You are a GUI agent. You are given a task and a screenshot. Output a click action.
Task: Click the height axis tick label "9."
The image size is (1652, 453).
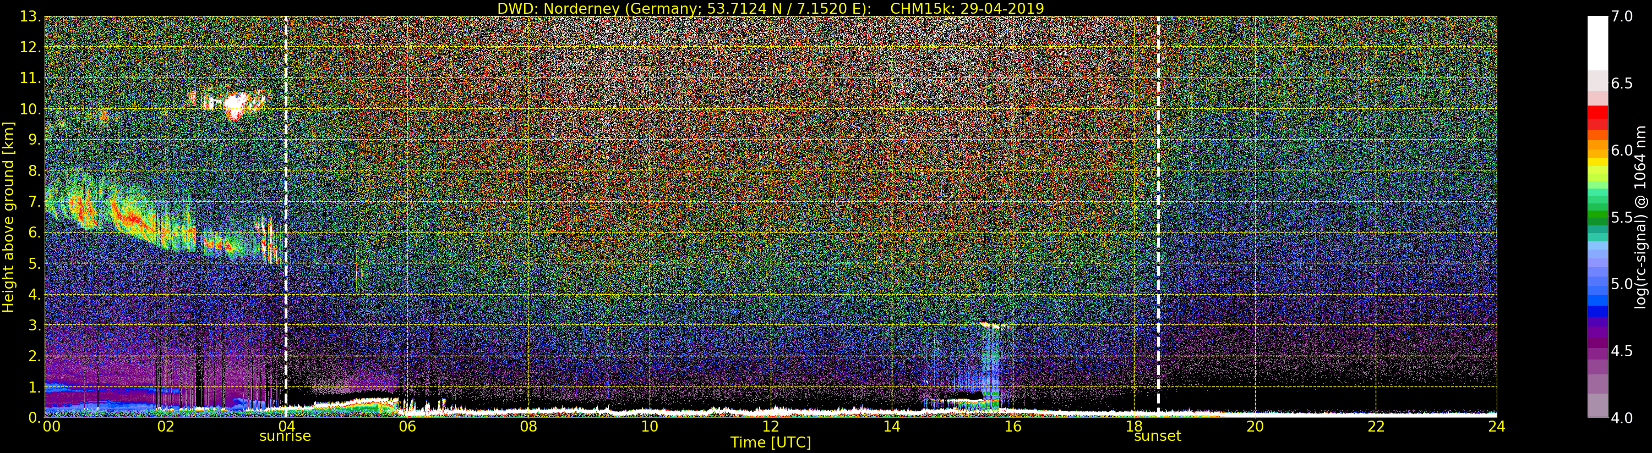point(35,140)
